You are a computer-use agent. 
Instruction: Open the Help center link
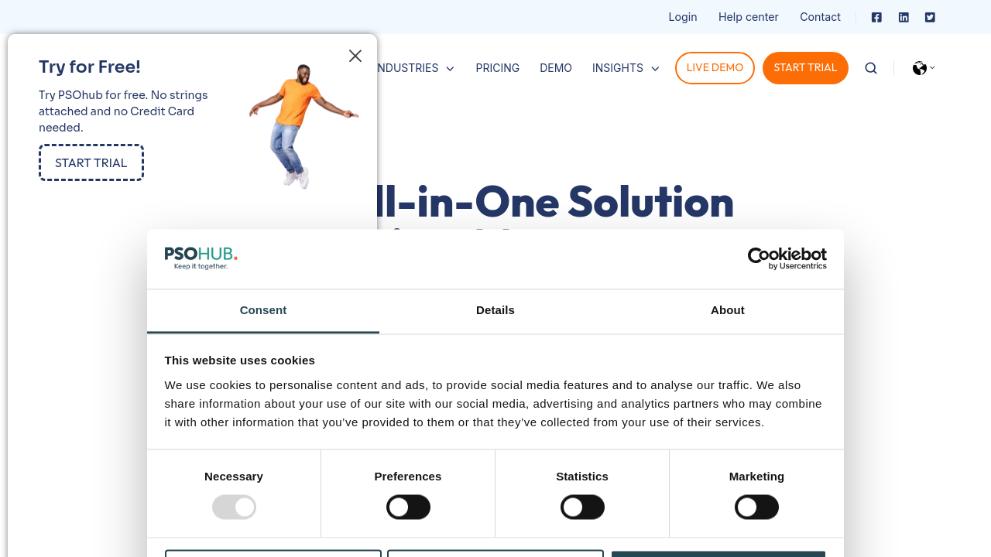coord(748,17)
